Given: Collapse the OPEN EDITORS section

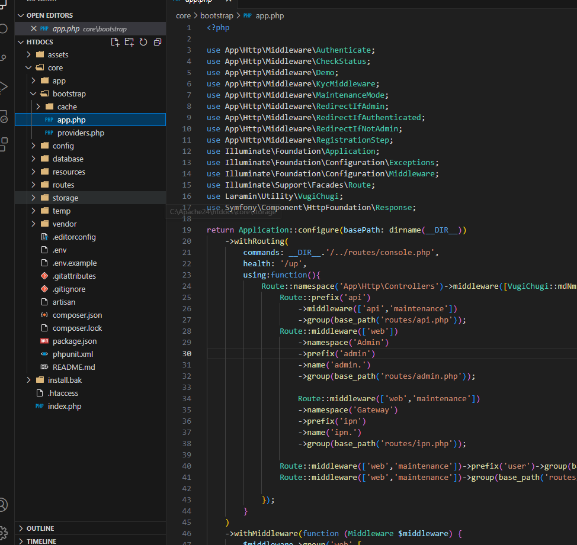Looking at the screenshot, I should pos(21,15).
